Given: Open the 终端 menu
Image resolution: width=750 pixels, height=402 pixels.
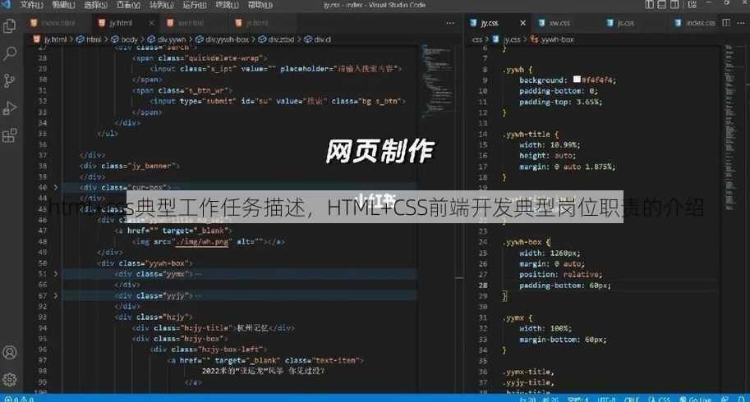Looking at the screenshot, I should [x=227, y=5].
